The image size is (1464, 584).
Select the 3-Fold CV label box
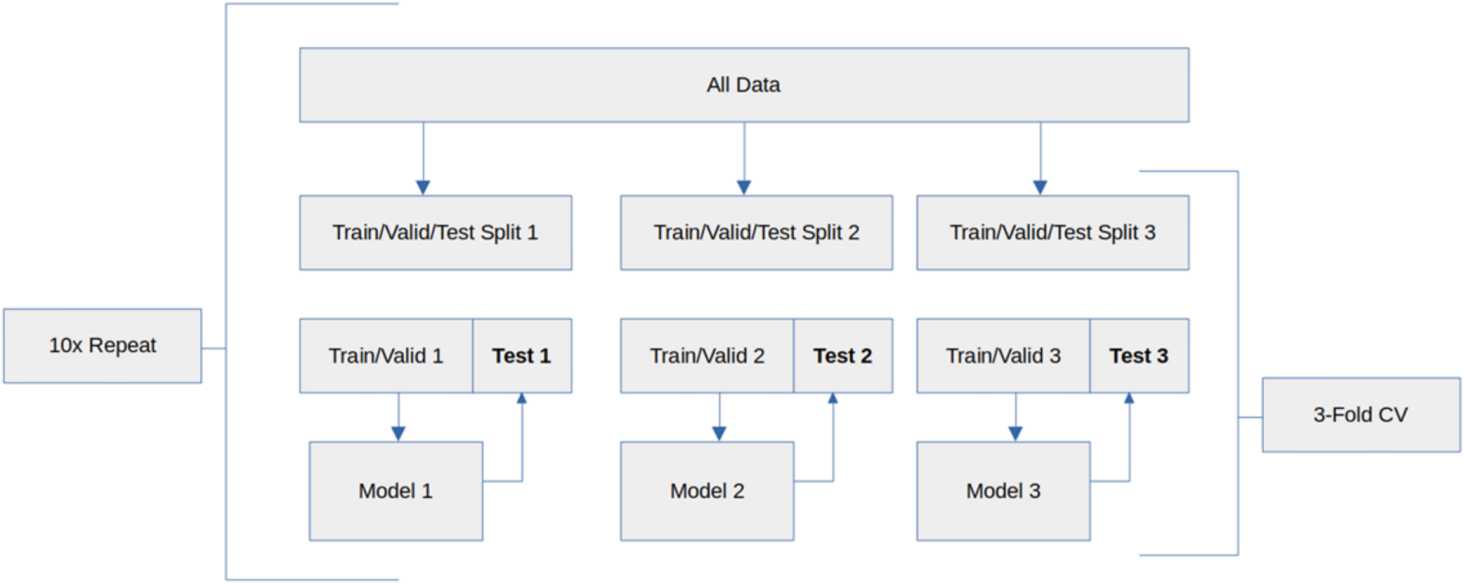[x=1360, y=415]
